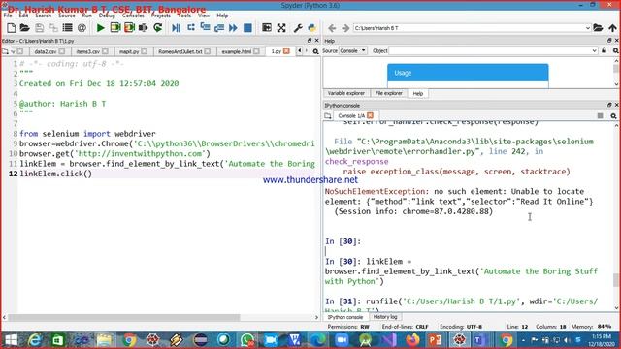Click the debug step-return icon
This screenshot has height=349, width=621.
click(219, 28)
